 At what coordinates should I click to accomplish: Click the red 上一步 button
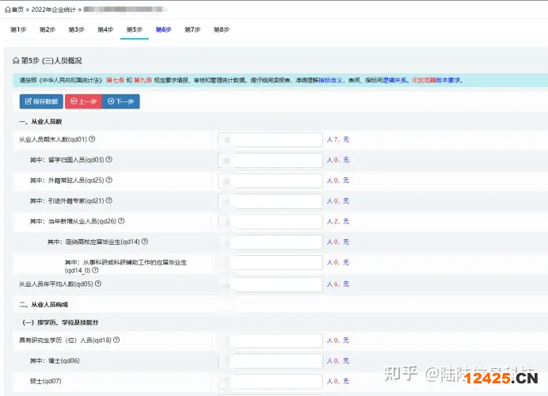(83, 101)
